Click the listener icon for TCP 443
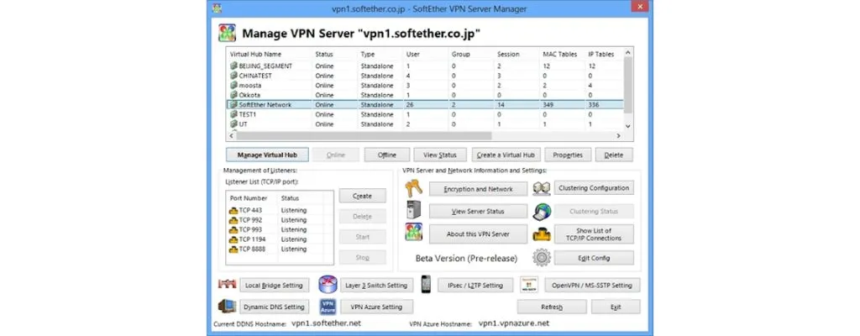The height and width of the screenshot is (336, 860). point(233,210)
